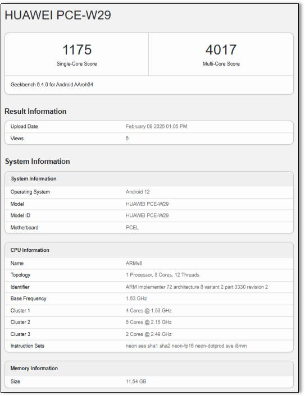The height and width of the screenshot is (396, 305).
Task: Click the Identifier label
Action: point(20,287)
